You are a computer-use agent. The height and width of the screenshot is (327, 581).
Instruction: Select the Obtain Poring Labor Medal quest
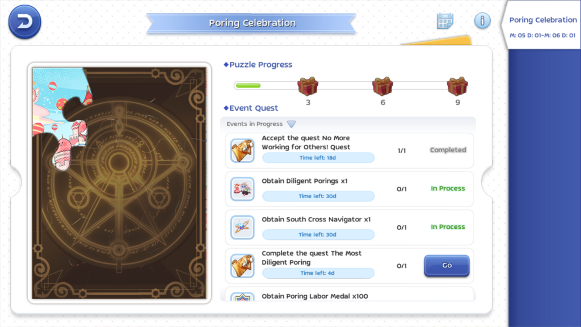coord(350,294)
